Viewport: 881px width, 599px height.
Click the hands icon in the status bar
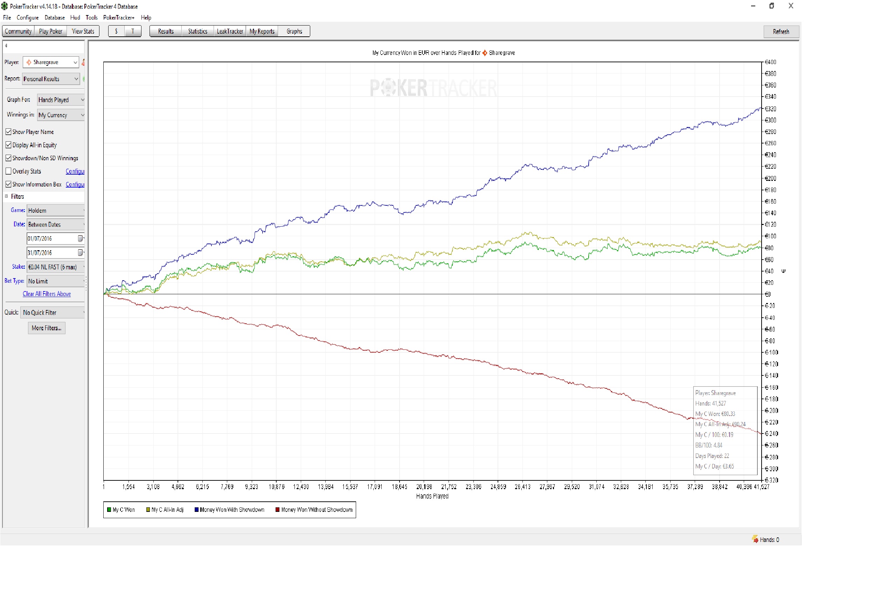coord(755,539)
